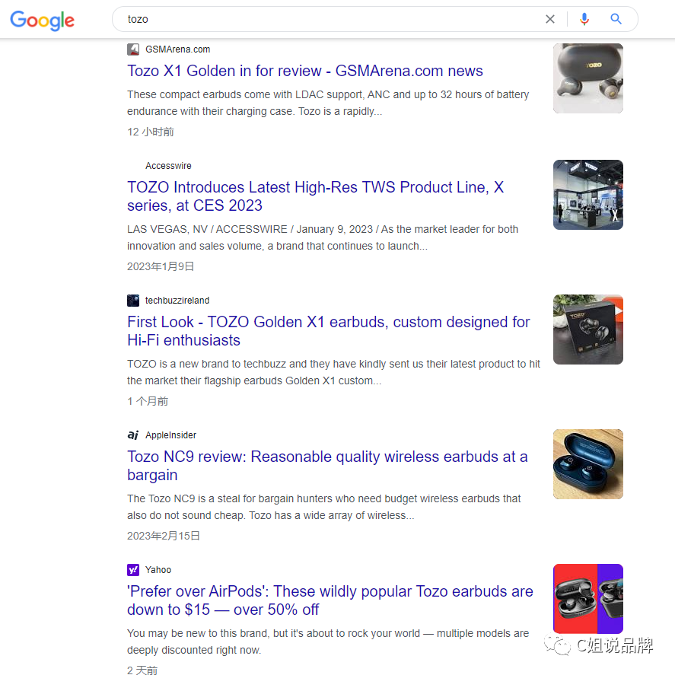Click the techbuzzireland site favicon
Viewport: 675px width, 675px height.
point(133,300)
